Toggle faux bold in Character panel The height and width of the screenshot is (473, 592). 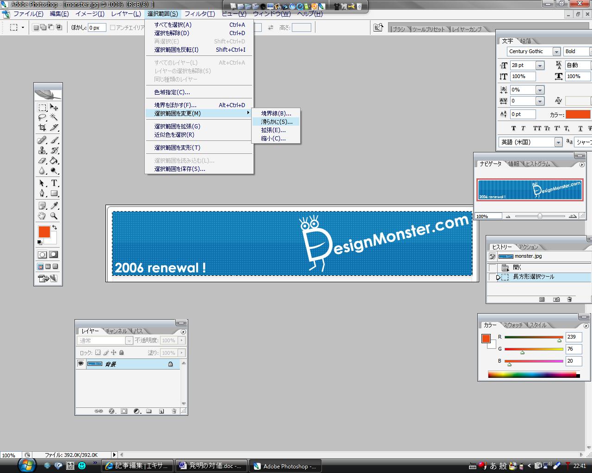pyautogui.click(x=513, y=128)
